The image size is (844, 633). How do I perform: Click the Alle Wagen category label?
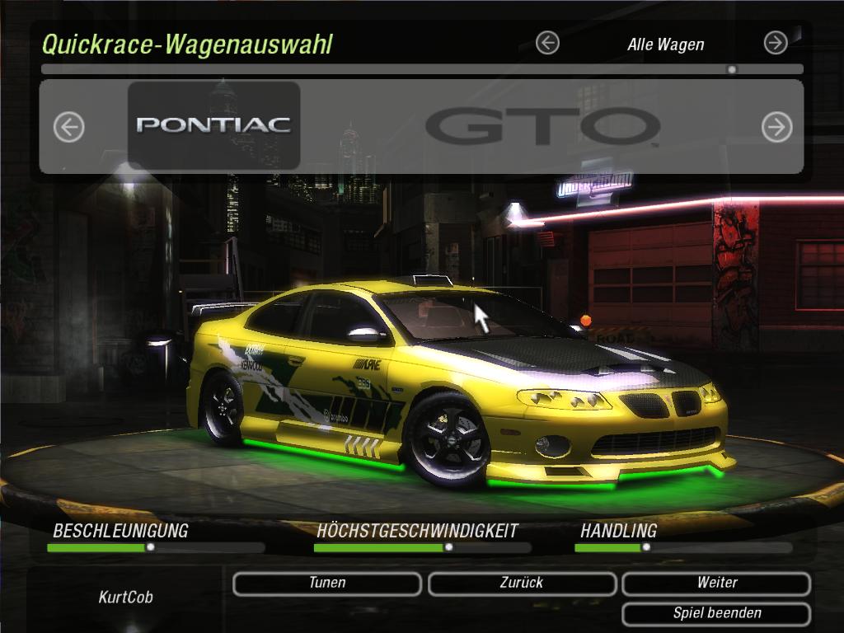(x=666, y=45)
